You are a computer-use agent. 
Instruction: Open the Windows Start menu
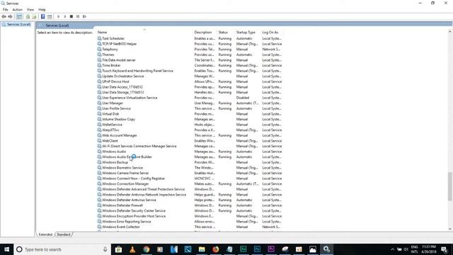(x=6, y=249)
